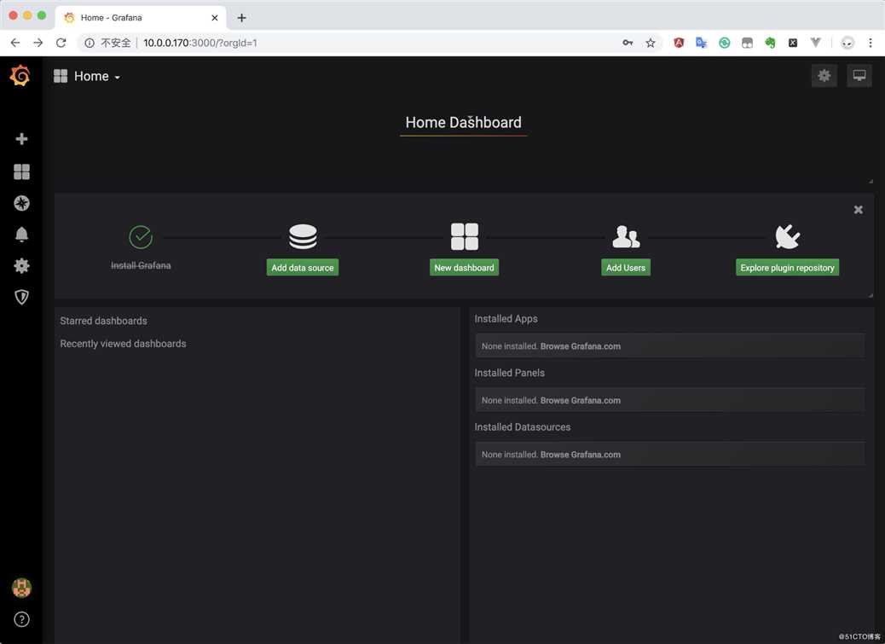
Task: Click the Installed Datasources heading
Action: [522, 427]
